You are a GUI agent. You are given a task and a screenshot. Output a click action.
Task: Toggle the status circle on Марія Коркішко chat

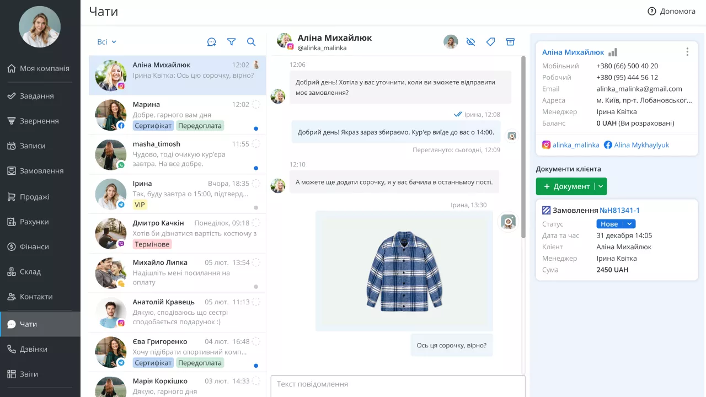[256, 381]
